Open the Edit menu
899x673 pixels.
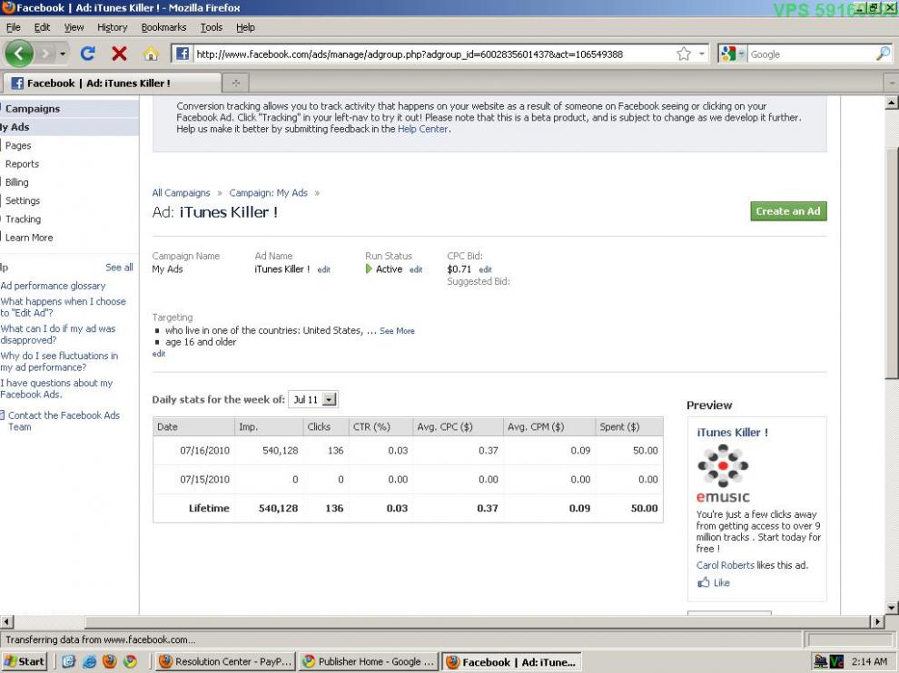pos(42,27)
